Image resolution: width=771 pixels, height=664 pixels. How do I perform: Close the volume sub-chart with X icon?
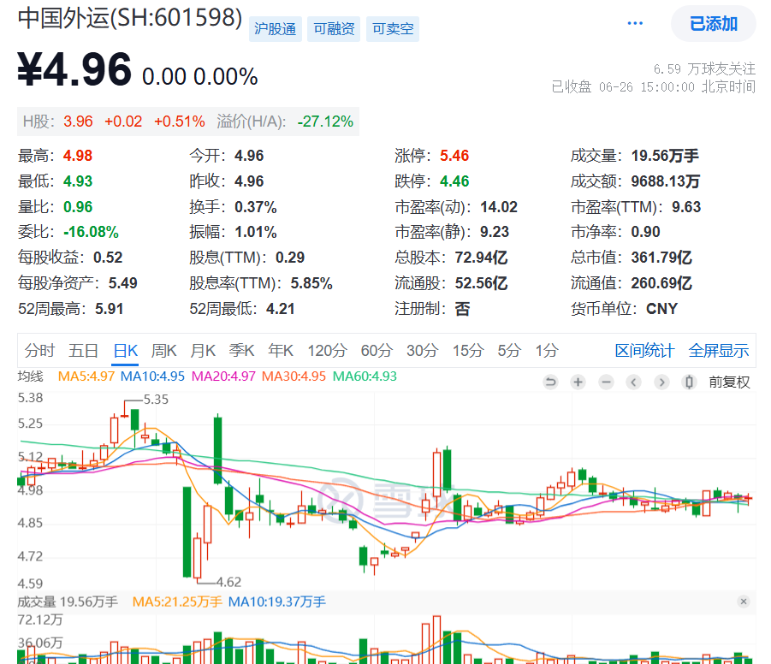coord(744,602)
